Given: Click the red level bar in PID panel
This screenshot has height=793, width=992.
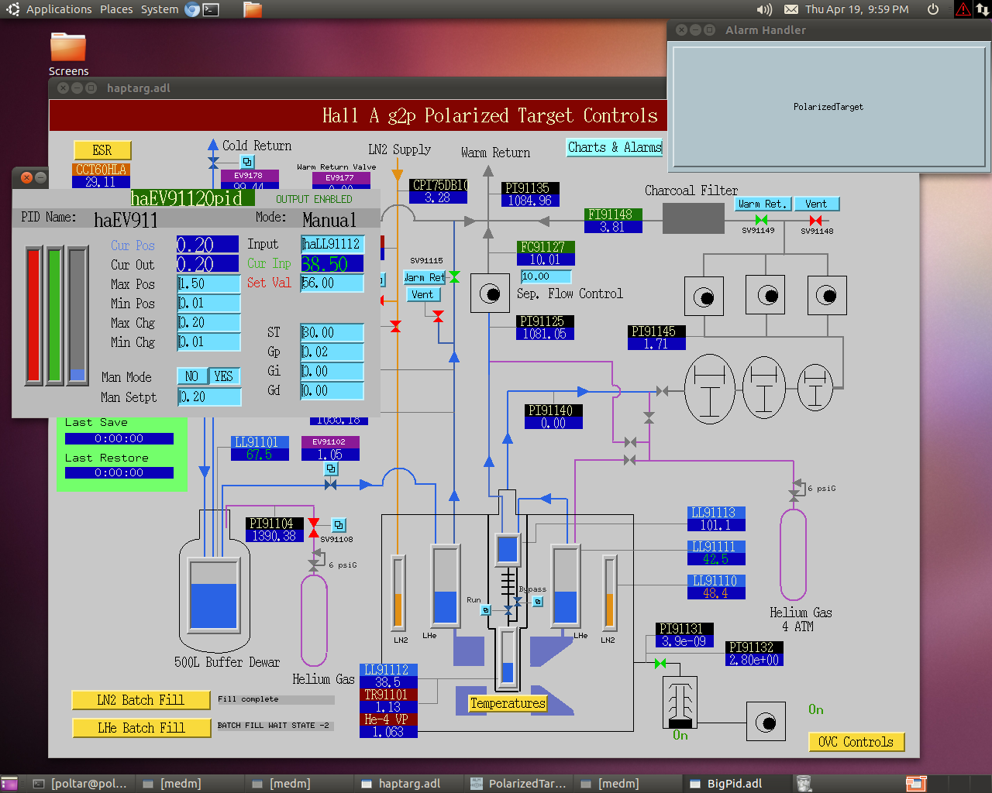Looking at the screenshot, I should pos(33,315).
